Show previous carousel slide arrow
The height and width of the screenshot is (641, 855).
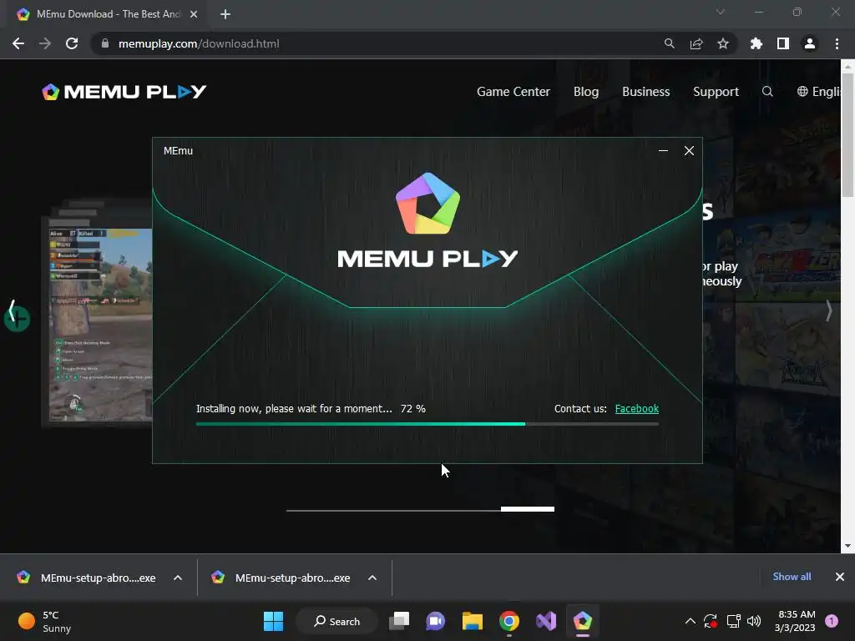coord(12,311)
